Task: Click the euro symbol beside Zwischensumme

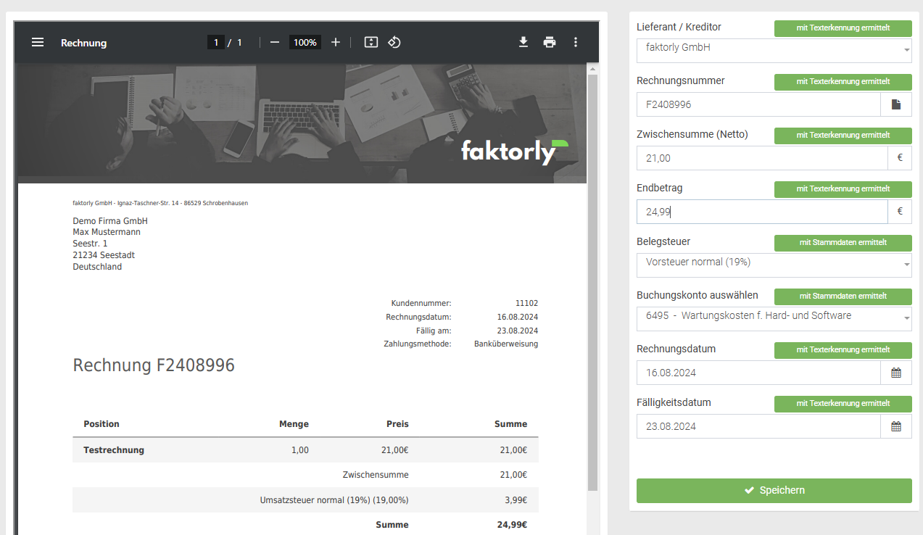Action: 900,158
